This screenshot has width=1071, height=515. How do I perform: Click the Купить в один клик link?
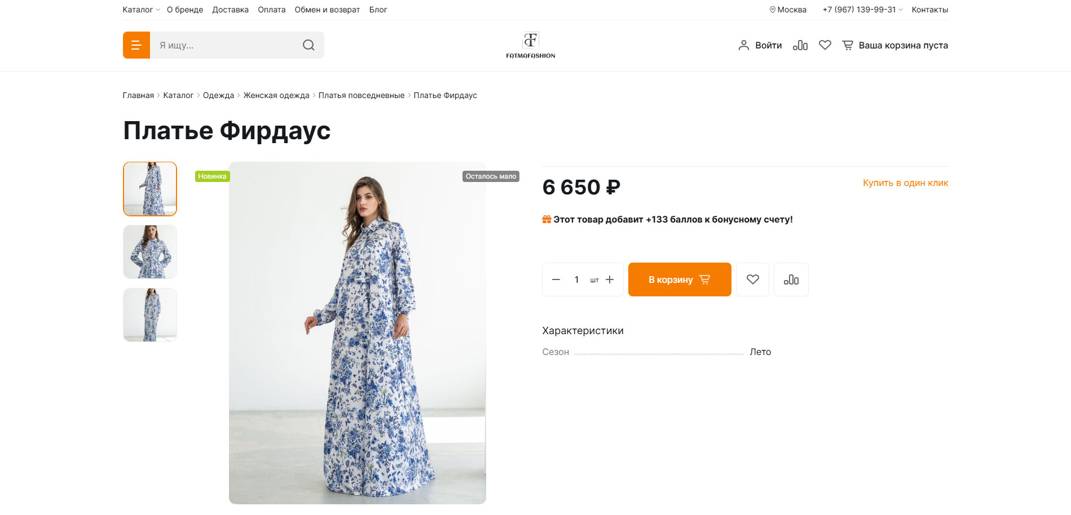coord(905,183)
